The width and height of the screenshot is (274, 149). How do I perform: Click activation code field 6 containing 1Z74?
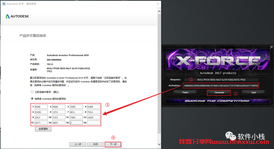coord(59,112)
